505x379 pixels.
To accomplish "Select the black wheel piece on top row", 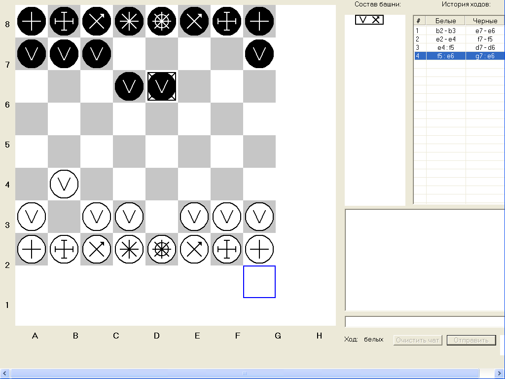I will click(x=162, y=21).
